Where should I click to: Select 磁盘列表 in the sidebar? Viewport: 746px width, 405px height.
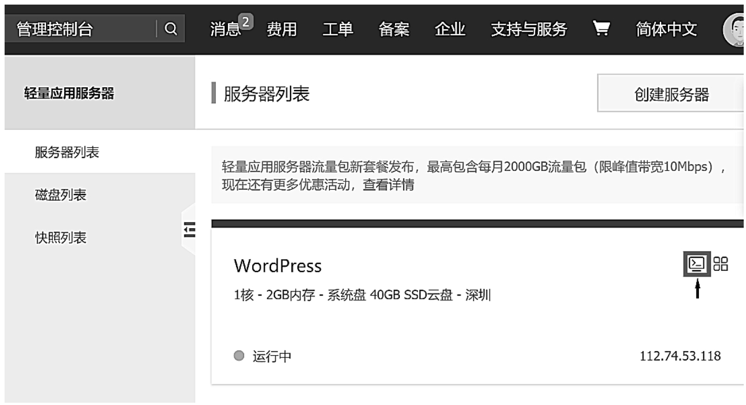pyautogui.click(x=60, y=196)
